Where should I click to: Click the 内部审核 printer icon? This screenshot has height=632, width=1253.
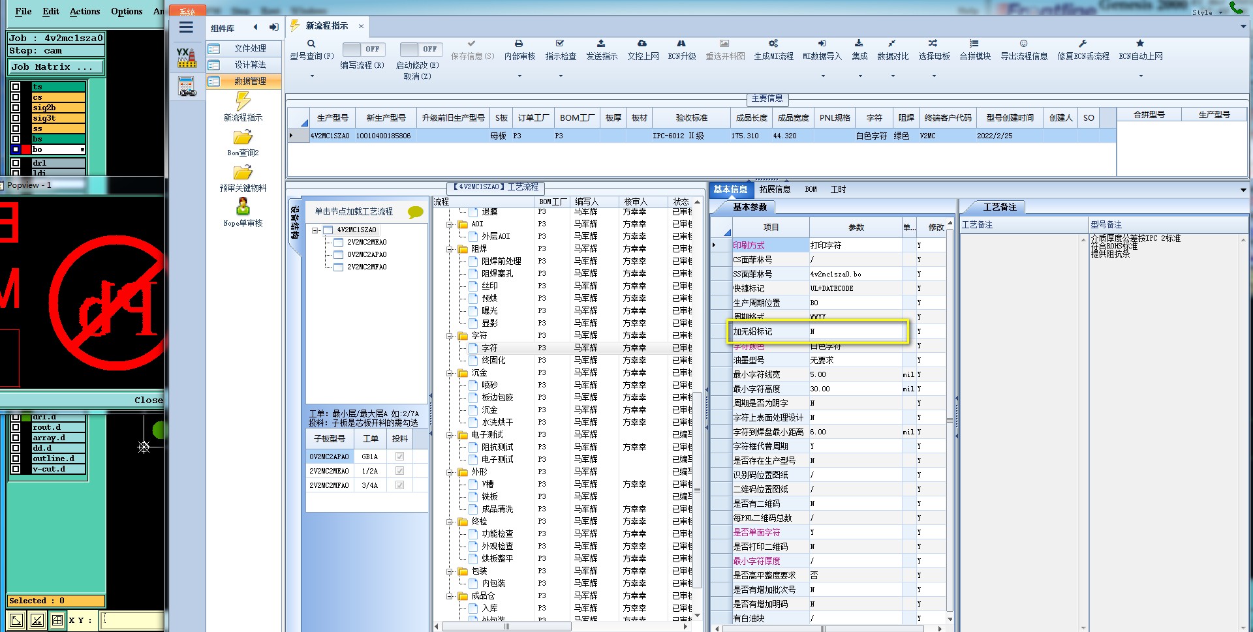519,44
